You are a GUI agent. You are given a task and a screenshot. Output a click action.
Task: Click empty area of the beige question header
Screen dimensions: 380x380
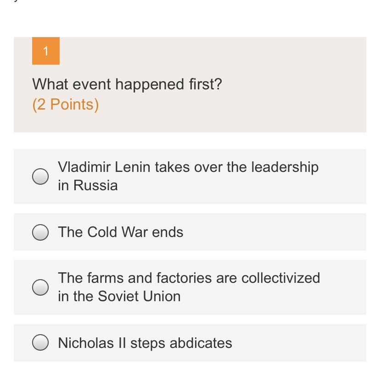(x=275, y=92)
